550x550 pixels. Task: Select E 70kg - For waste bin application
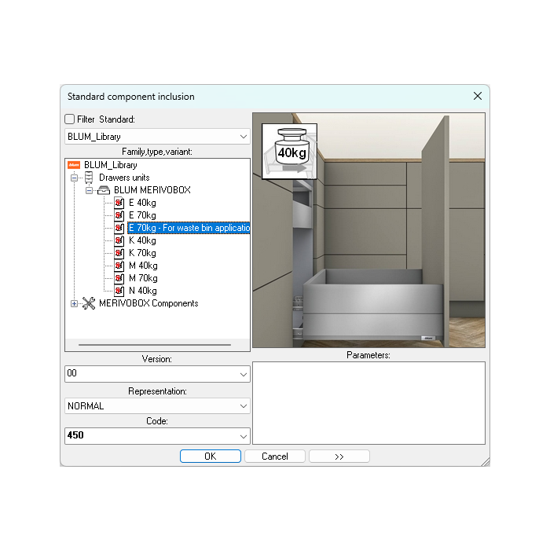click(x=189, y=228)
